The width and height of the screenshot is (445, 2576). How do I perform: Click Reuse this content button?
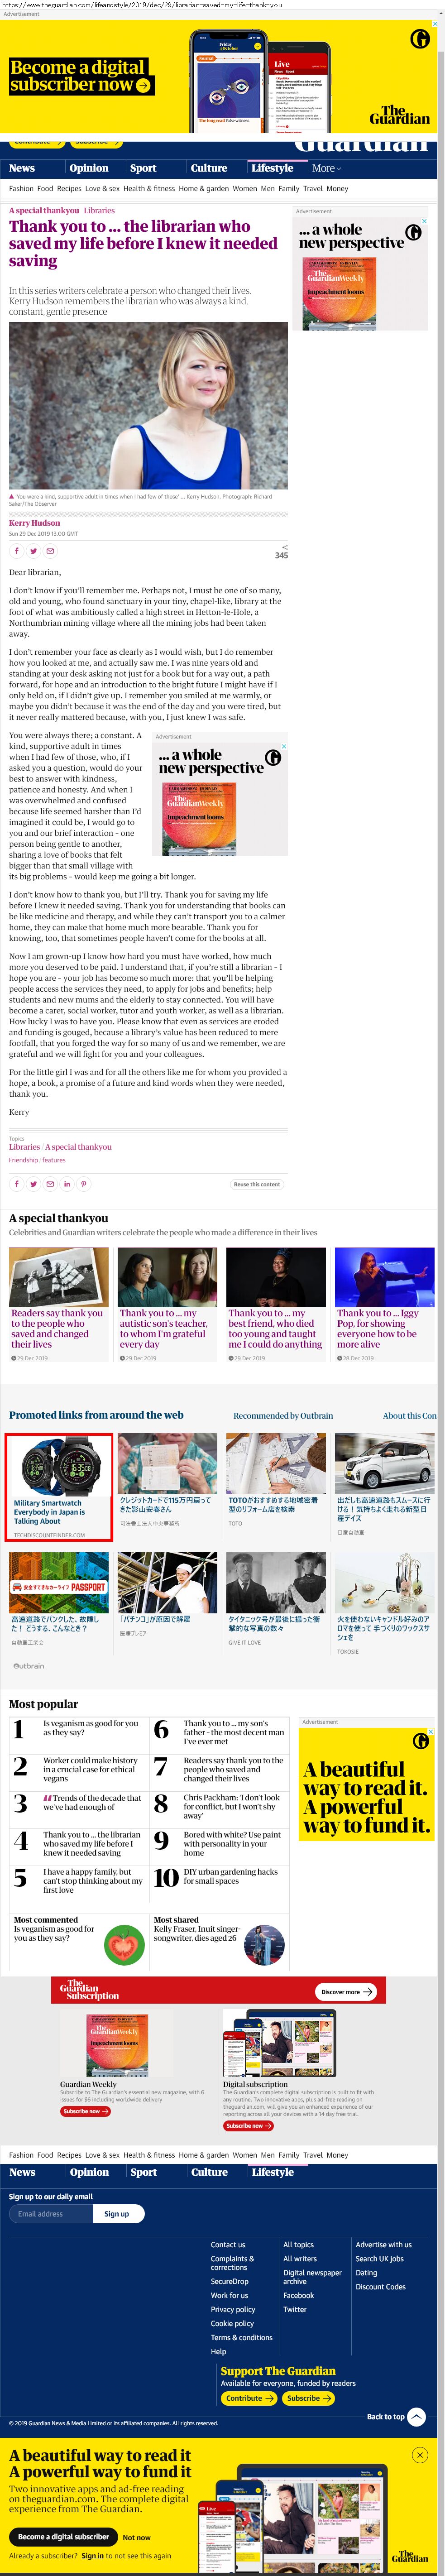pos(257,1184)
